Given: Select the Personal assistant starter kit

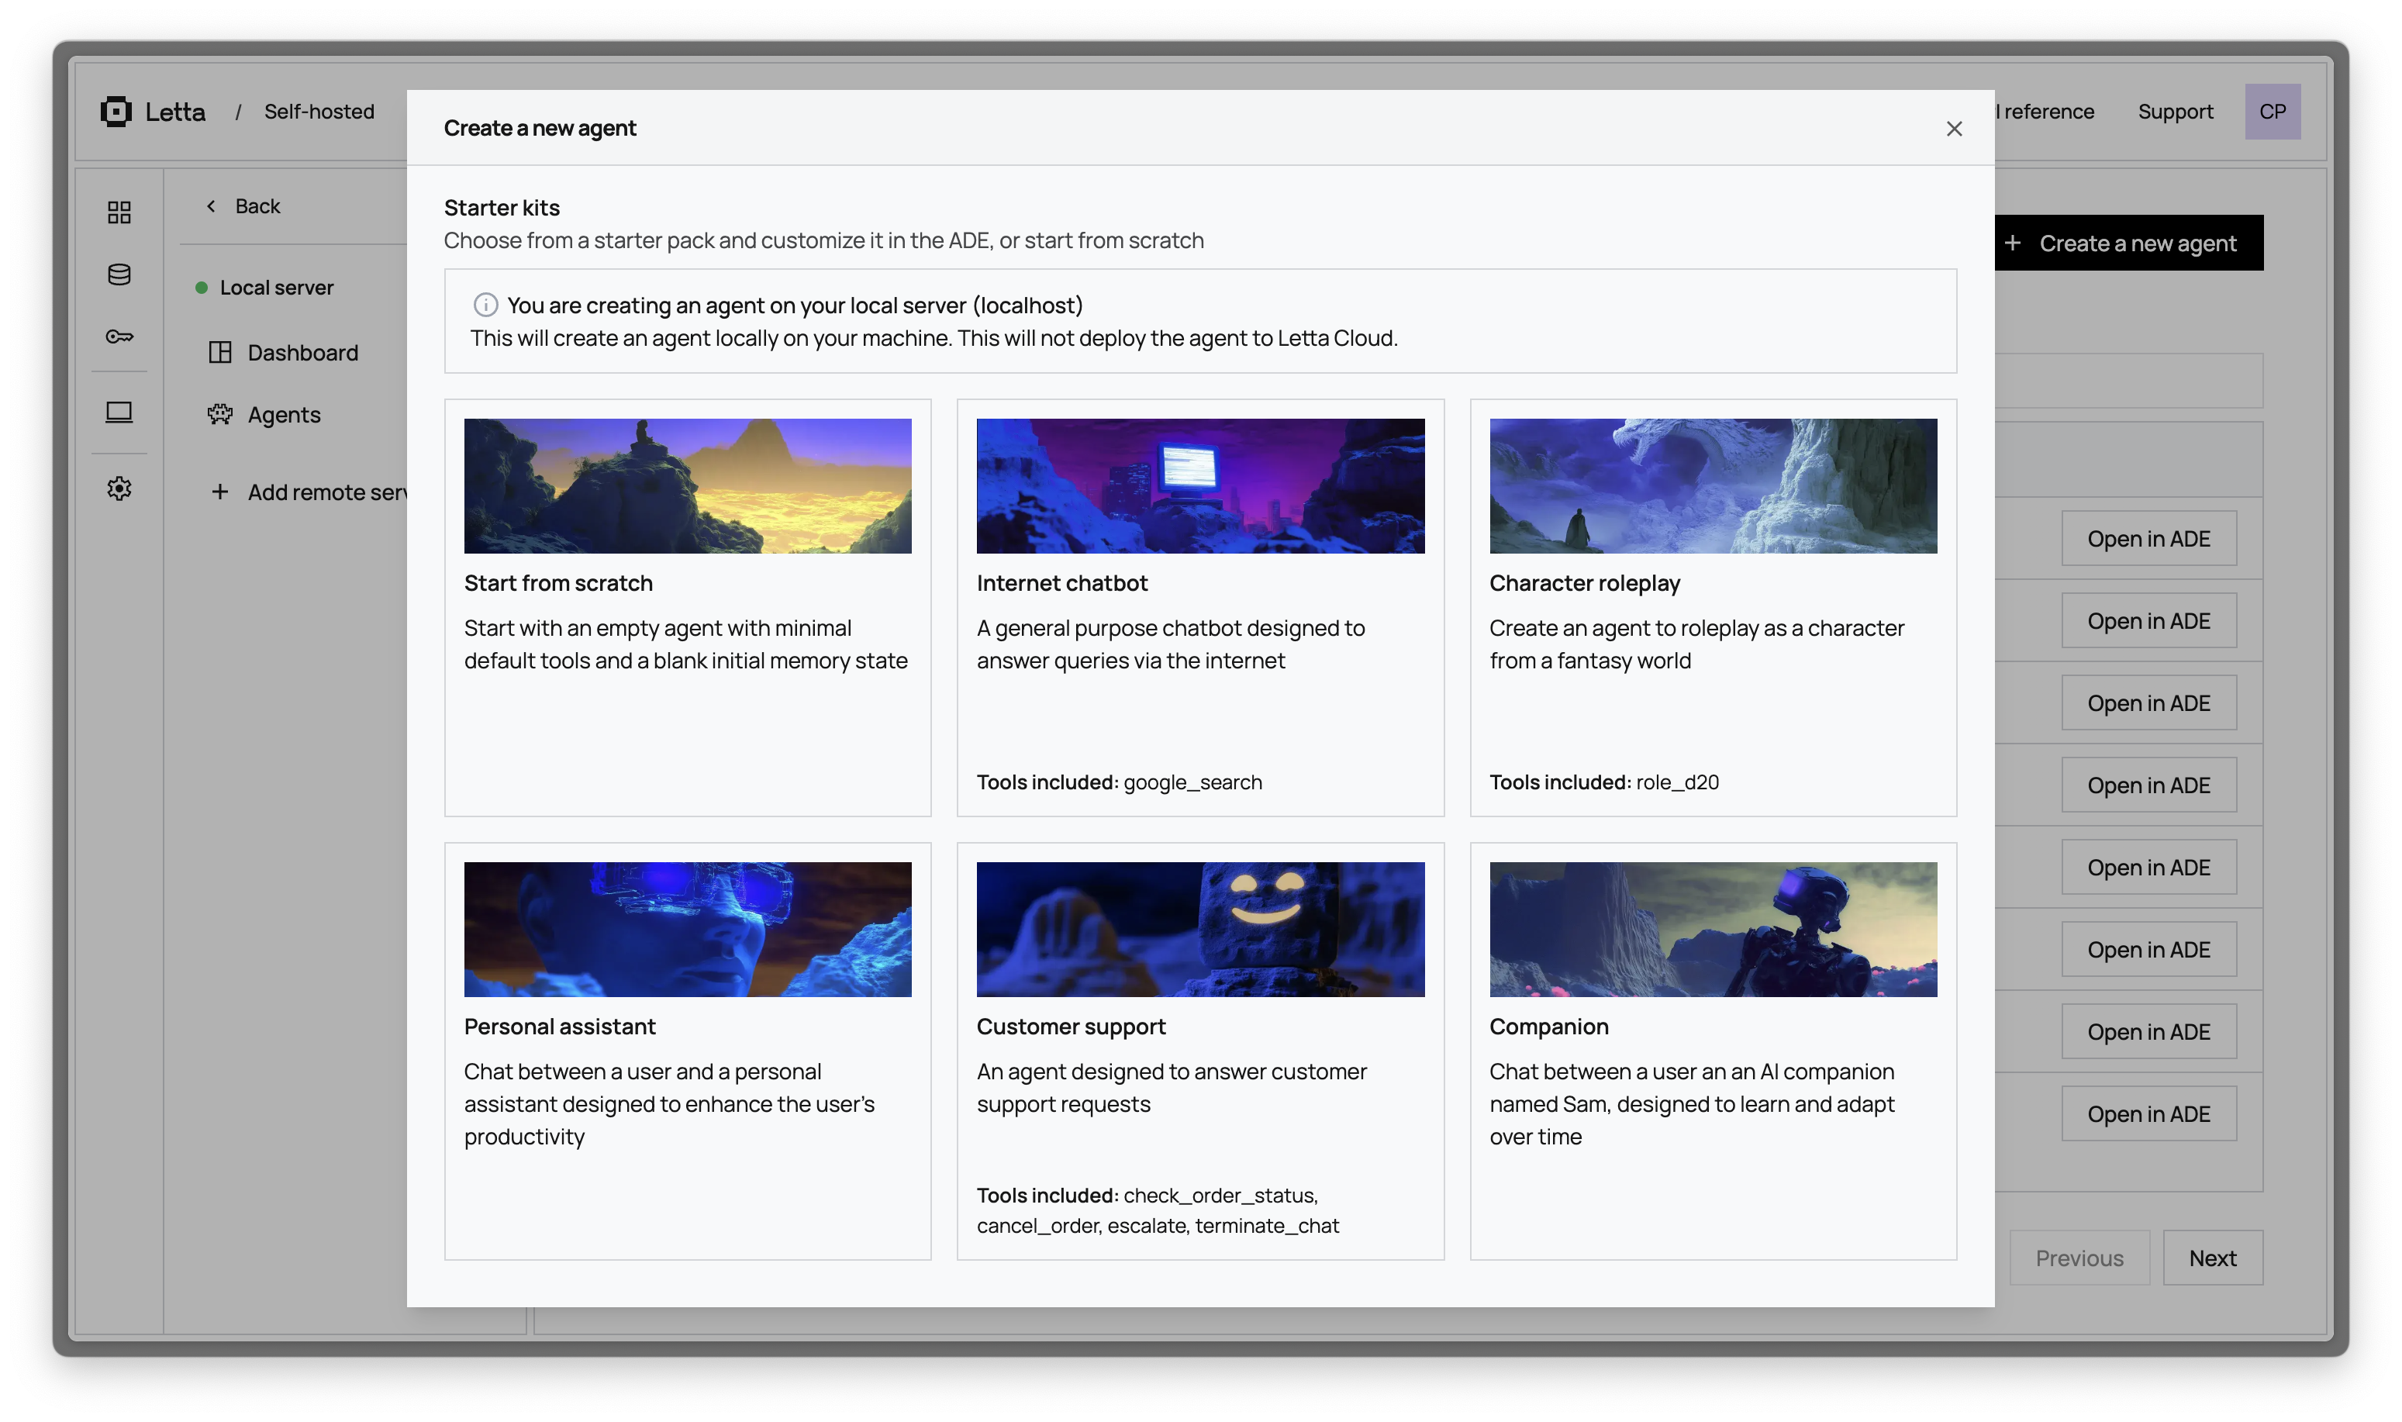Looking at the screenshot, I should 687,1050.
